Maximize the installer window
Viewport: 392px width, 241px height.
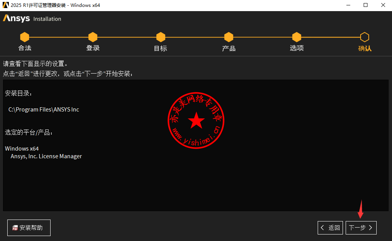point(366,5)
